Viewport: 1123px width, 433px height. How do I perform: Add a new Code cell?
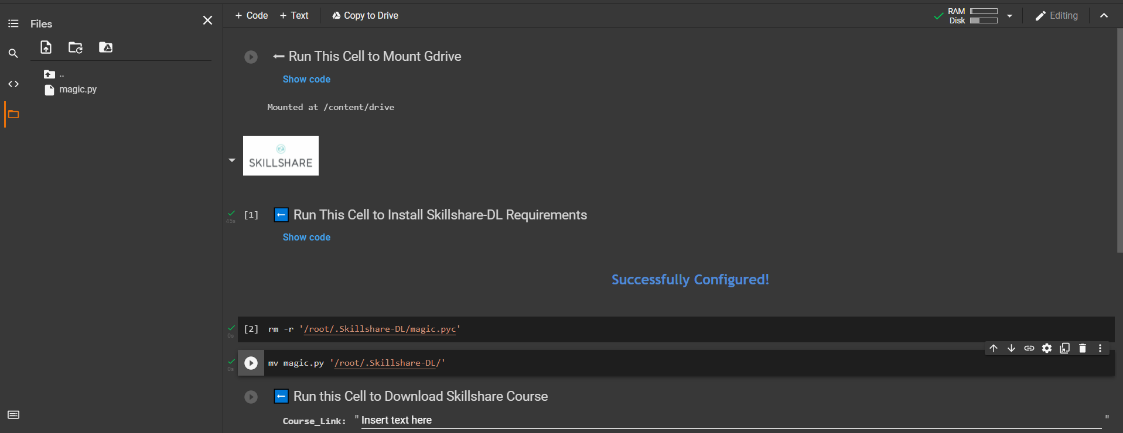pos(251,16)
